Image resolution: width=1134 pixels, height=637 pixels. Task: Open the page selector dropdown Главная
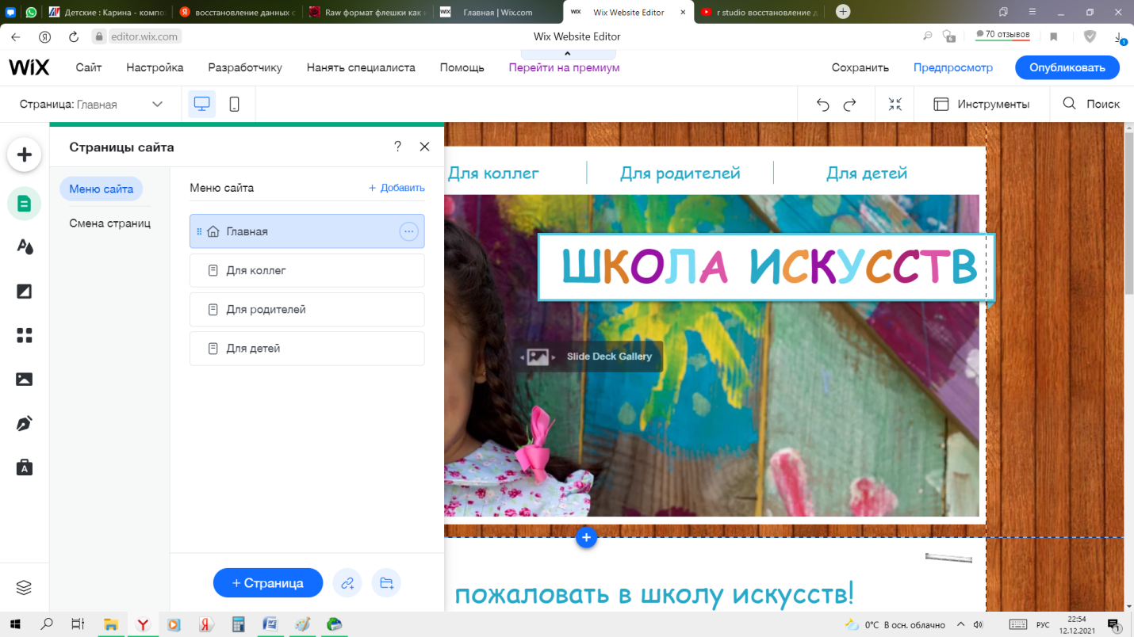pos(91,105)
